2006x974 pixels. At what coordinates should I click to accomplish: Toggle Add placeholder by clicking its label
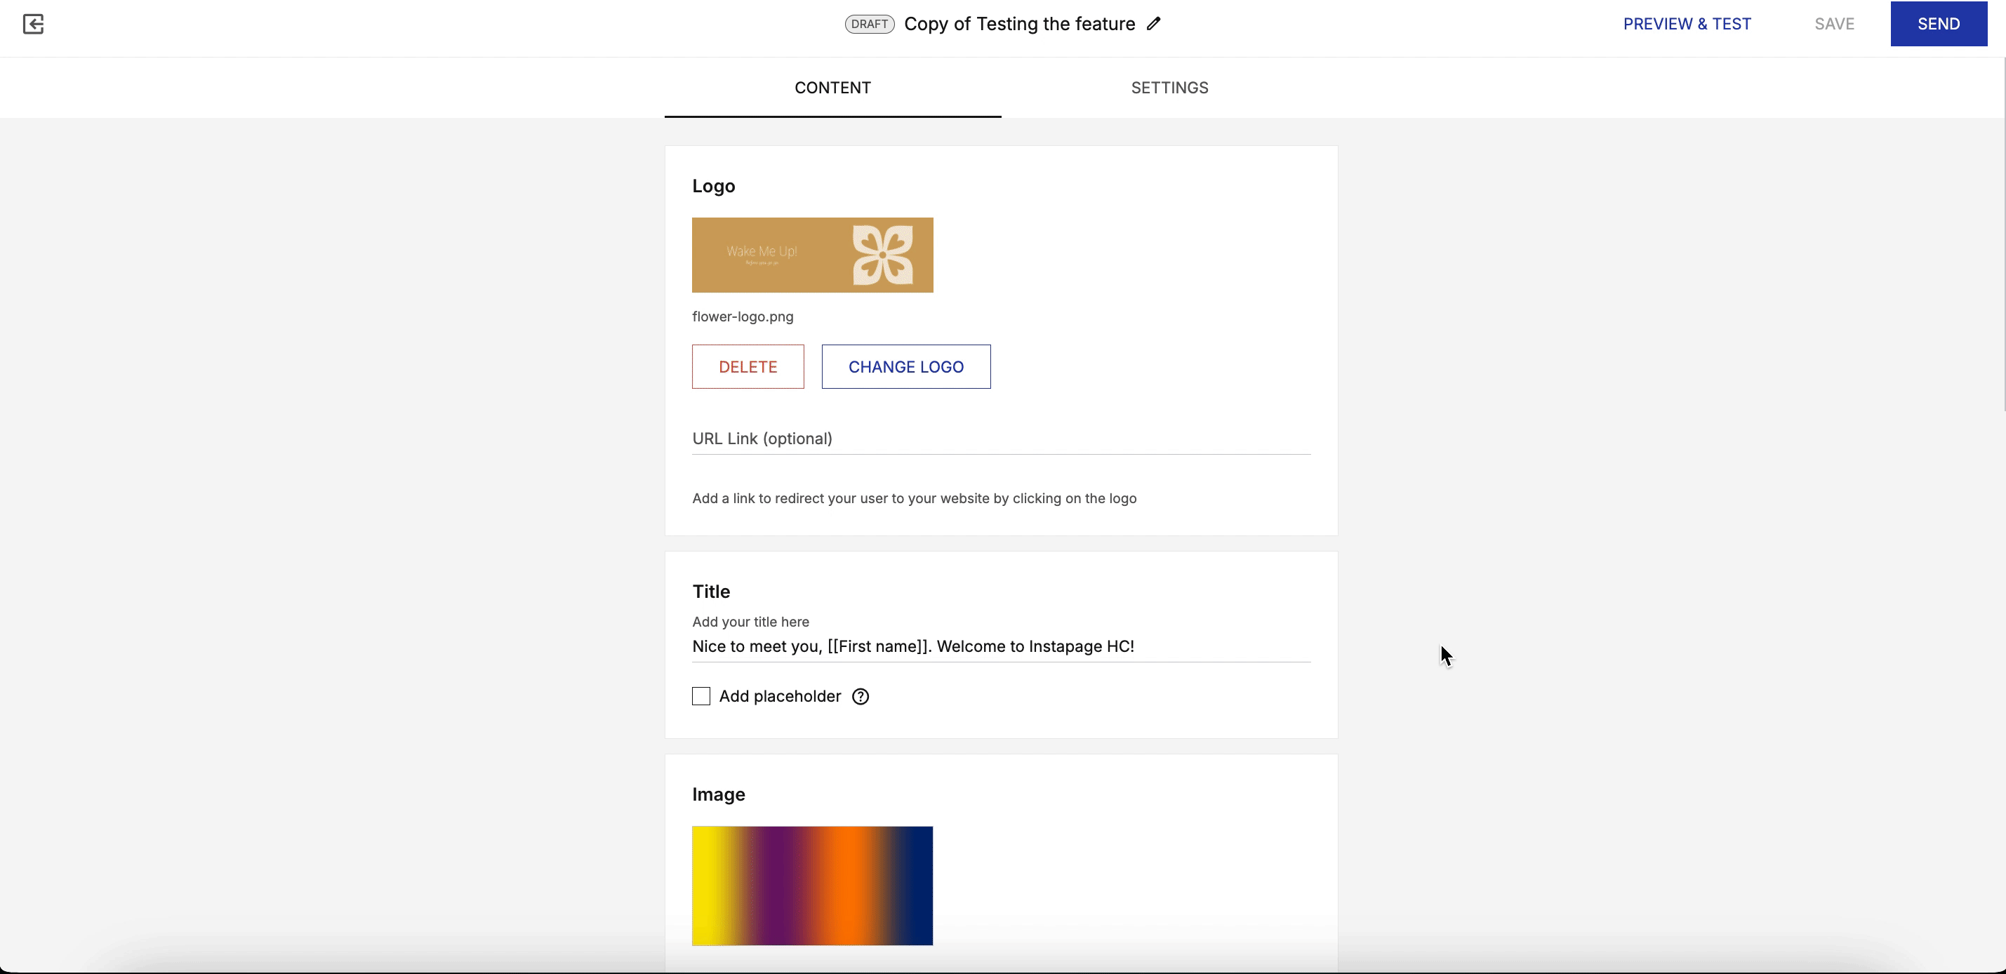pos(778,696)
